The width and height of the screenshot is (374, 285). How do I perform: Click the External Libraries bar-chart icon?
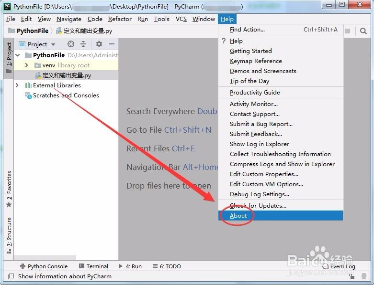[x=28, y=85]
